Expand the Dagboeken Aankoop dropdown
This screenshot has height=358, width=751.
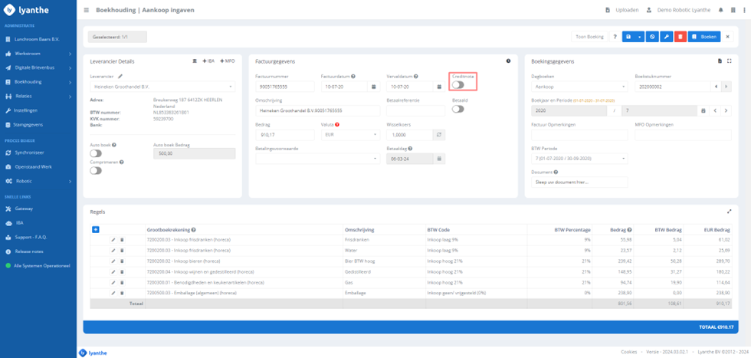click(579, 87)
